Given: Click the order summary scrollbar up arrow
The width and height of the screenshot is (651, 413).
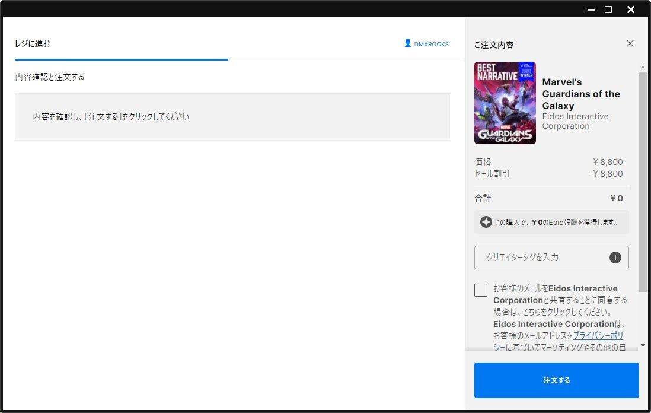Looking at the screenshot, I should [643, 67].
